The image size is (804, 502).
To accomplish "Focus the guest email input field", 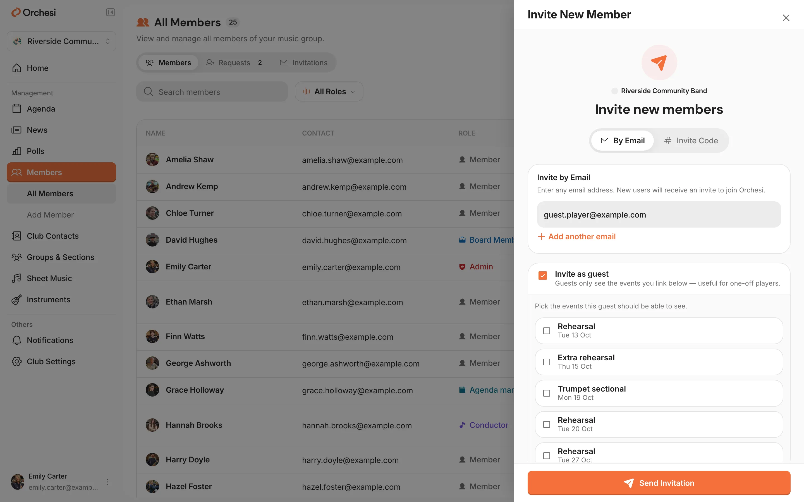I will click(659, 214).
